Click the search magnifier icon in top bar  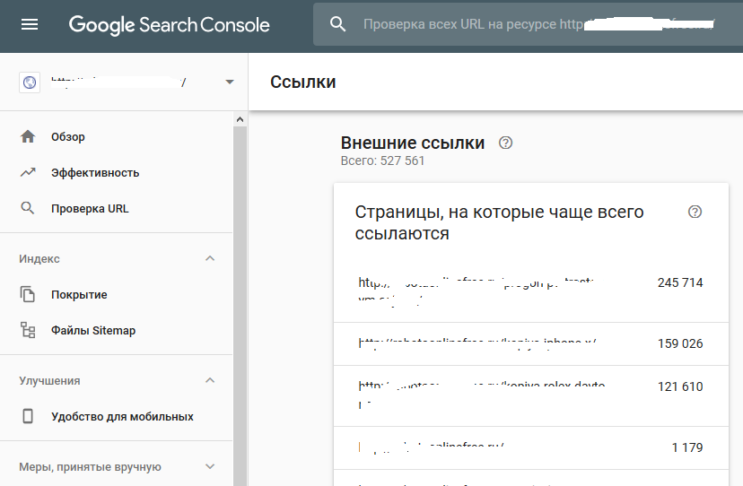[x=338, y=25]
